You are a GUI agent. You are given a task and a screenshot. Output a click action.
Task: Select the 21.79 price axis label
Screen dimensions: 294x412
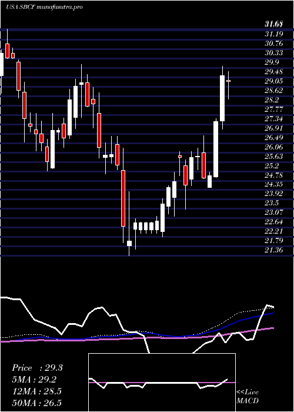point(274,241)
